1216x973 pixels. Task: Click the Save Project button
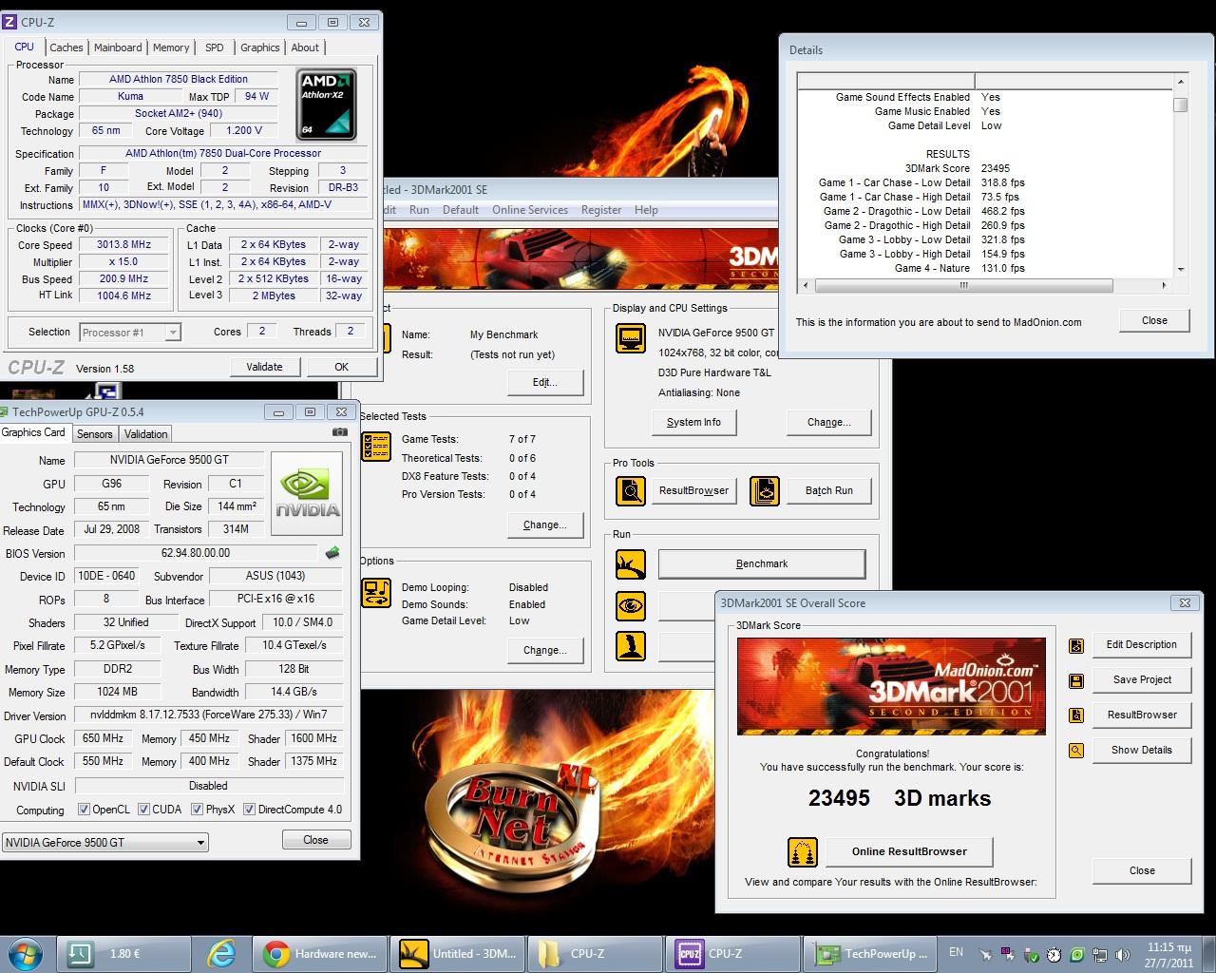click(x=1142, y=679)
